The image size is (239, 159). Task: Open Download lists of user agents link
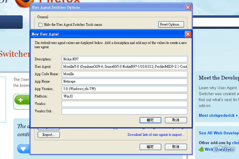(x=156, y=135)
